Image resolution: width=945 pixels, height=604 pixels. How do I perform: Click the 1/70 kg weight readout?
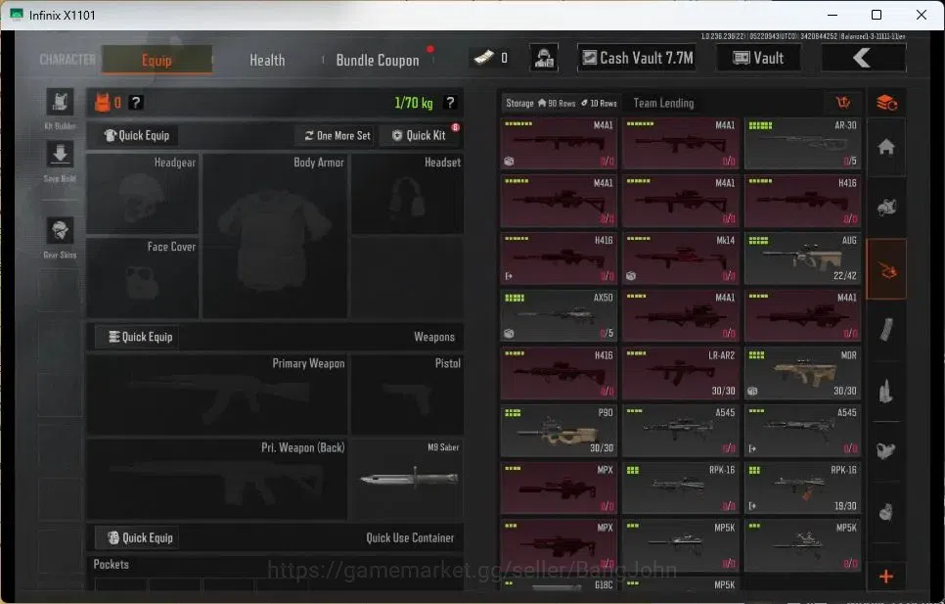414,103
